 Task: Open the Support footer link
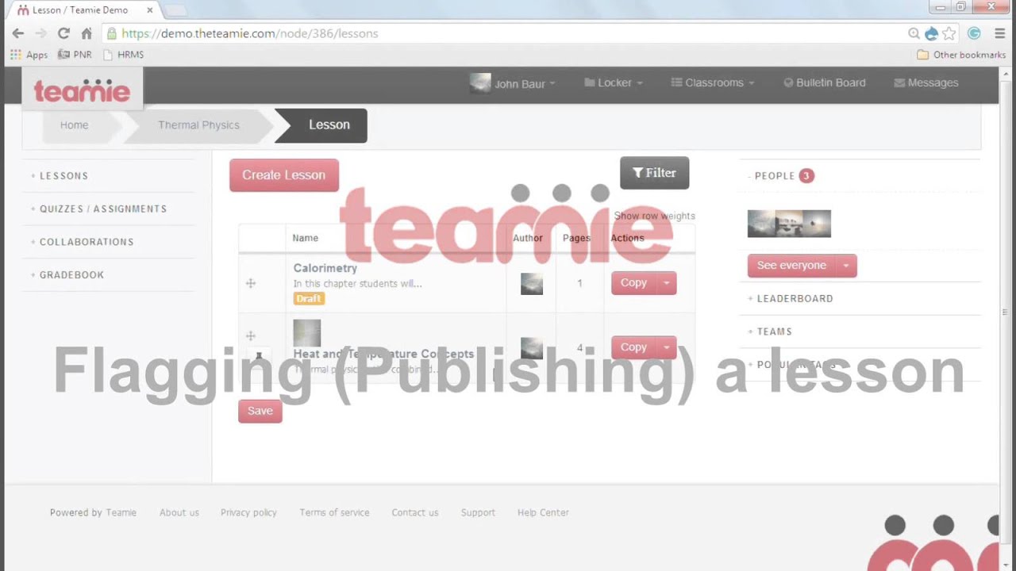point(478,512)
